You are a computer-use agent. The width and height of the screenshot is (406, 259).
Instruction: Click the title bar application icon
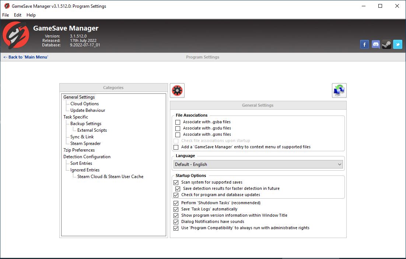pos(7,6)
